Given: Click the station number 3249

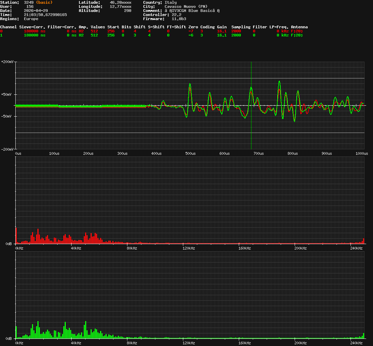Looking at the screenshot, I should [x=29, y=2].
